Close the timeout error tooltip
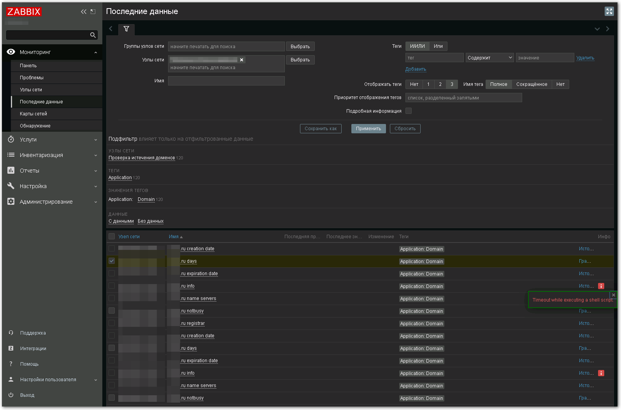Screen dimensions: 621x410 (614, 295)
